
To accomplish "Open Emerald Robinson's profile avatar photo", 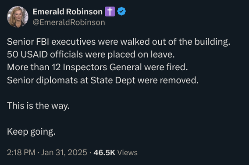I will click(18, 17).
